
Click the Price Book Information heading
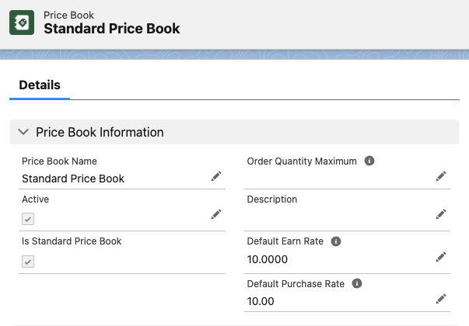[100, 132]
